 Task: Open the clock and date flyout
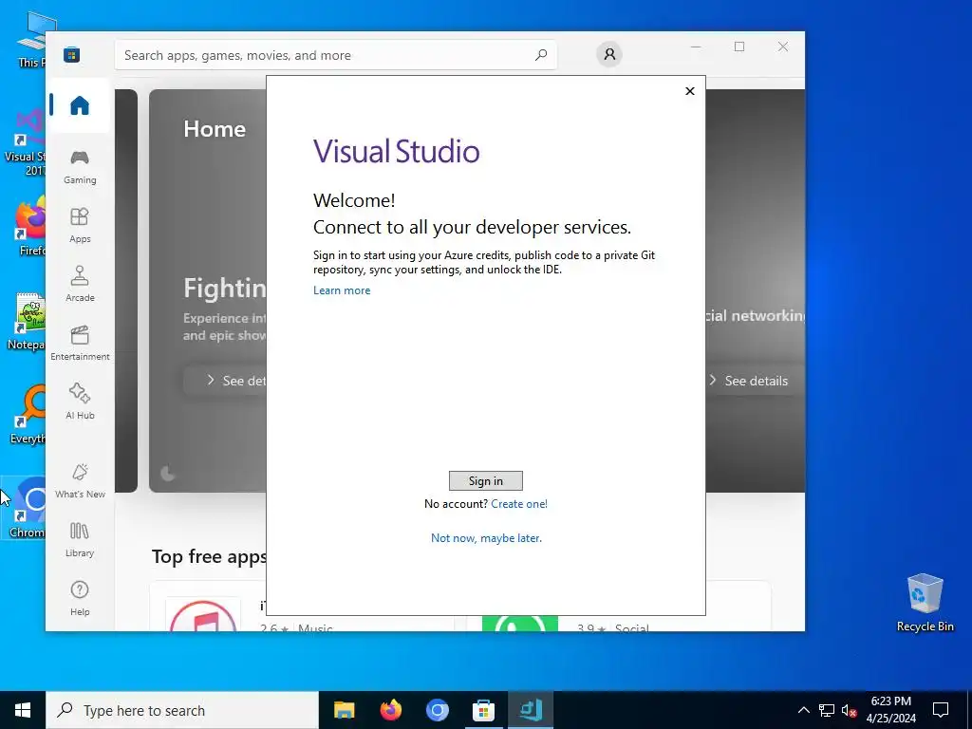pyautogui.click(x=890, y=710)
